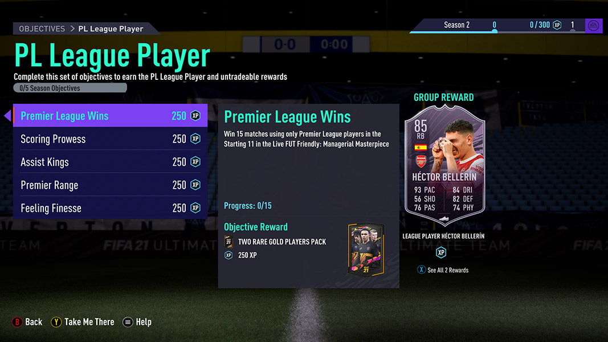
Task: Open the Premier Range objective
Action: [110, 185]
